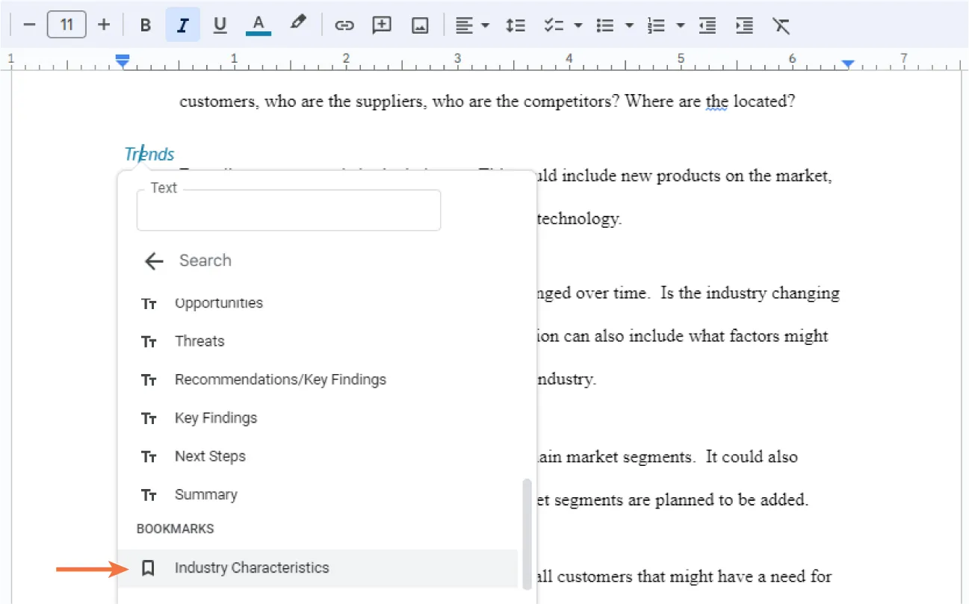Select the Summary heading entry

tap(206, 494)
